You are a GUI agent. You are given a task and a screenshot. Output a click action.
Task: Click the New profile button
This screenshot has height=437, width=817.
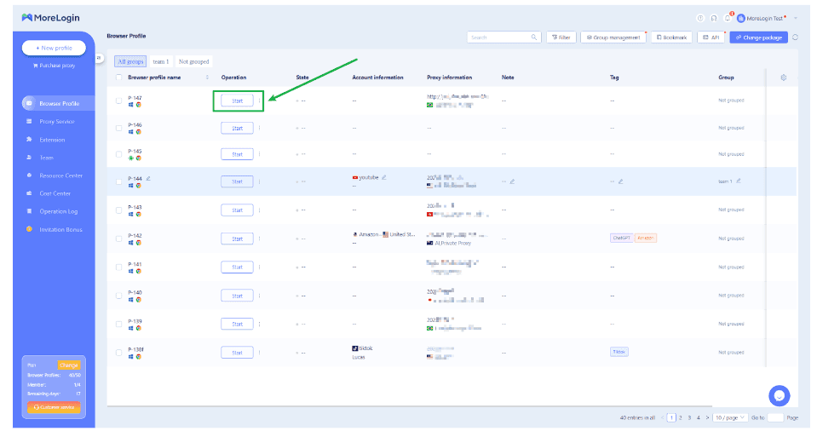(x=54, y=48)
